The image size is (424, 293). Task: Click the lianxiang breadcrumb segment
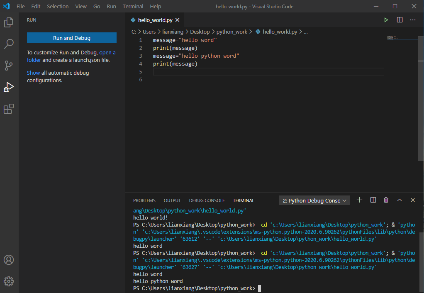coord(173,32)
